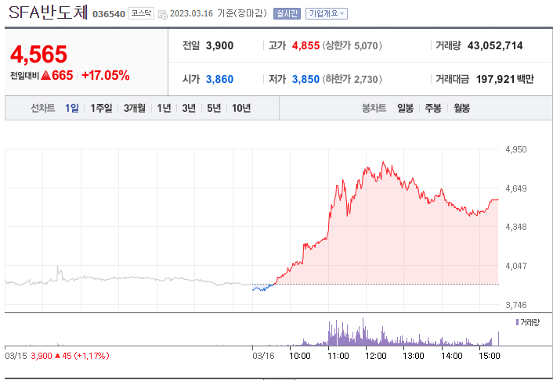Open the 일봉 candle chart
Screen dimensions: 553x380
tap(405, 108)
